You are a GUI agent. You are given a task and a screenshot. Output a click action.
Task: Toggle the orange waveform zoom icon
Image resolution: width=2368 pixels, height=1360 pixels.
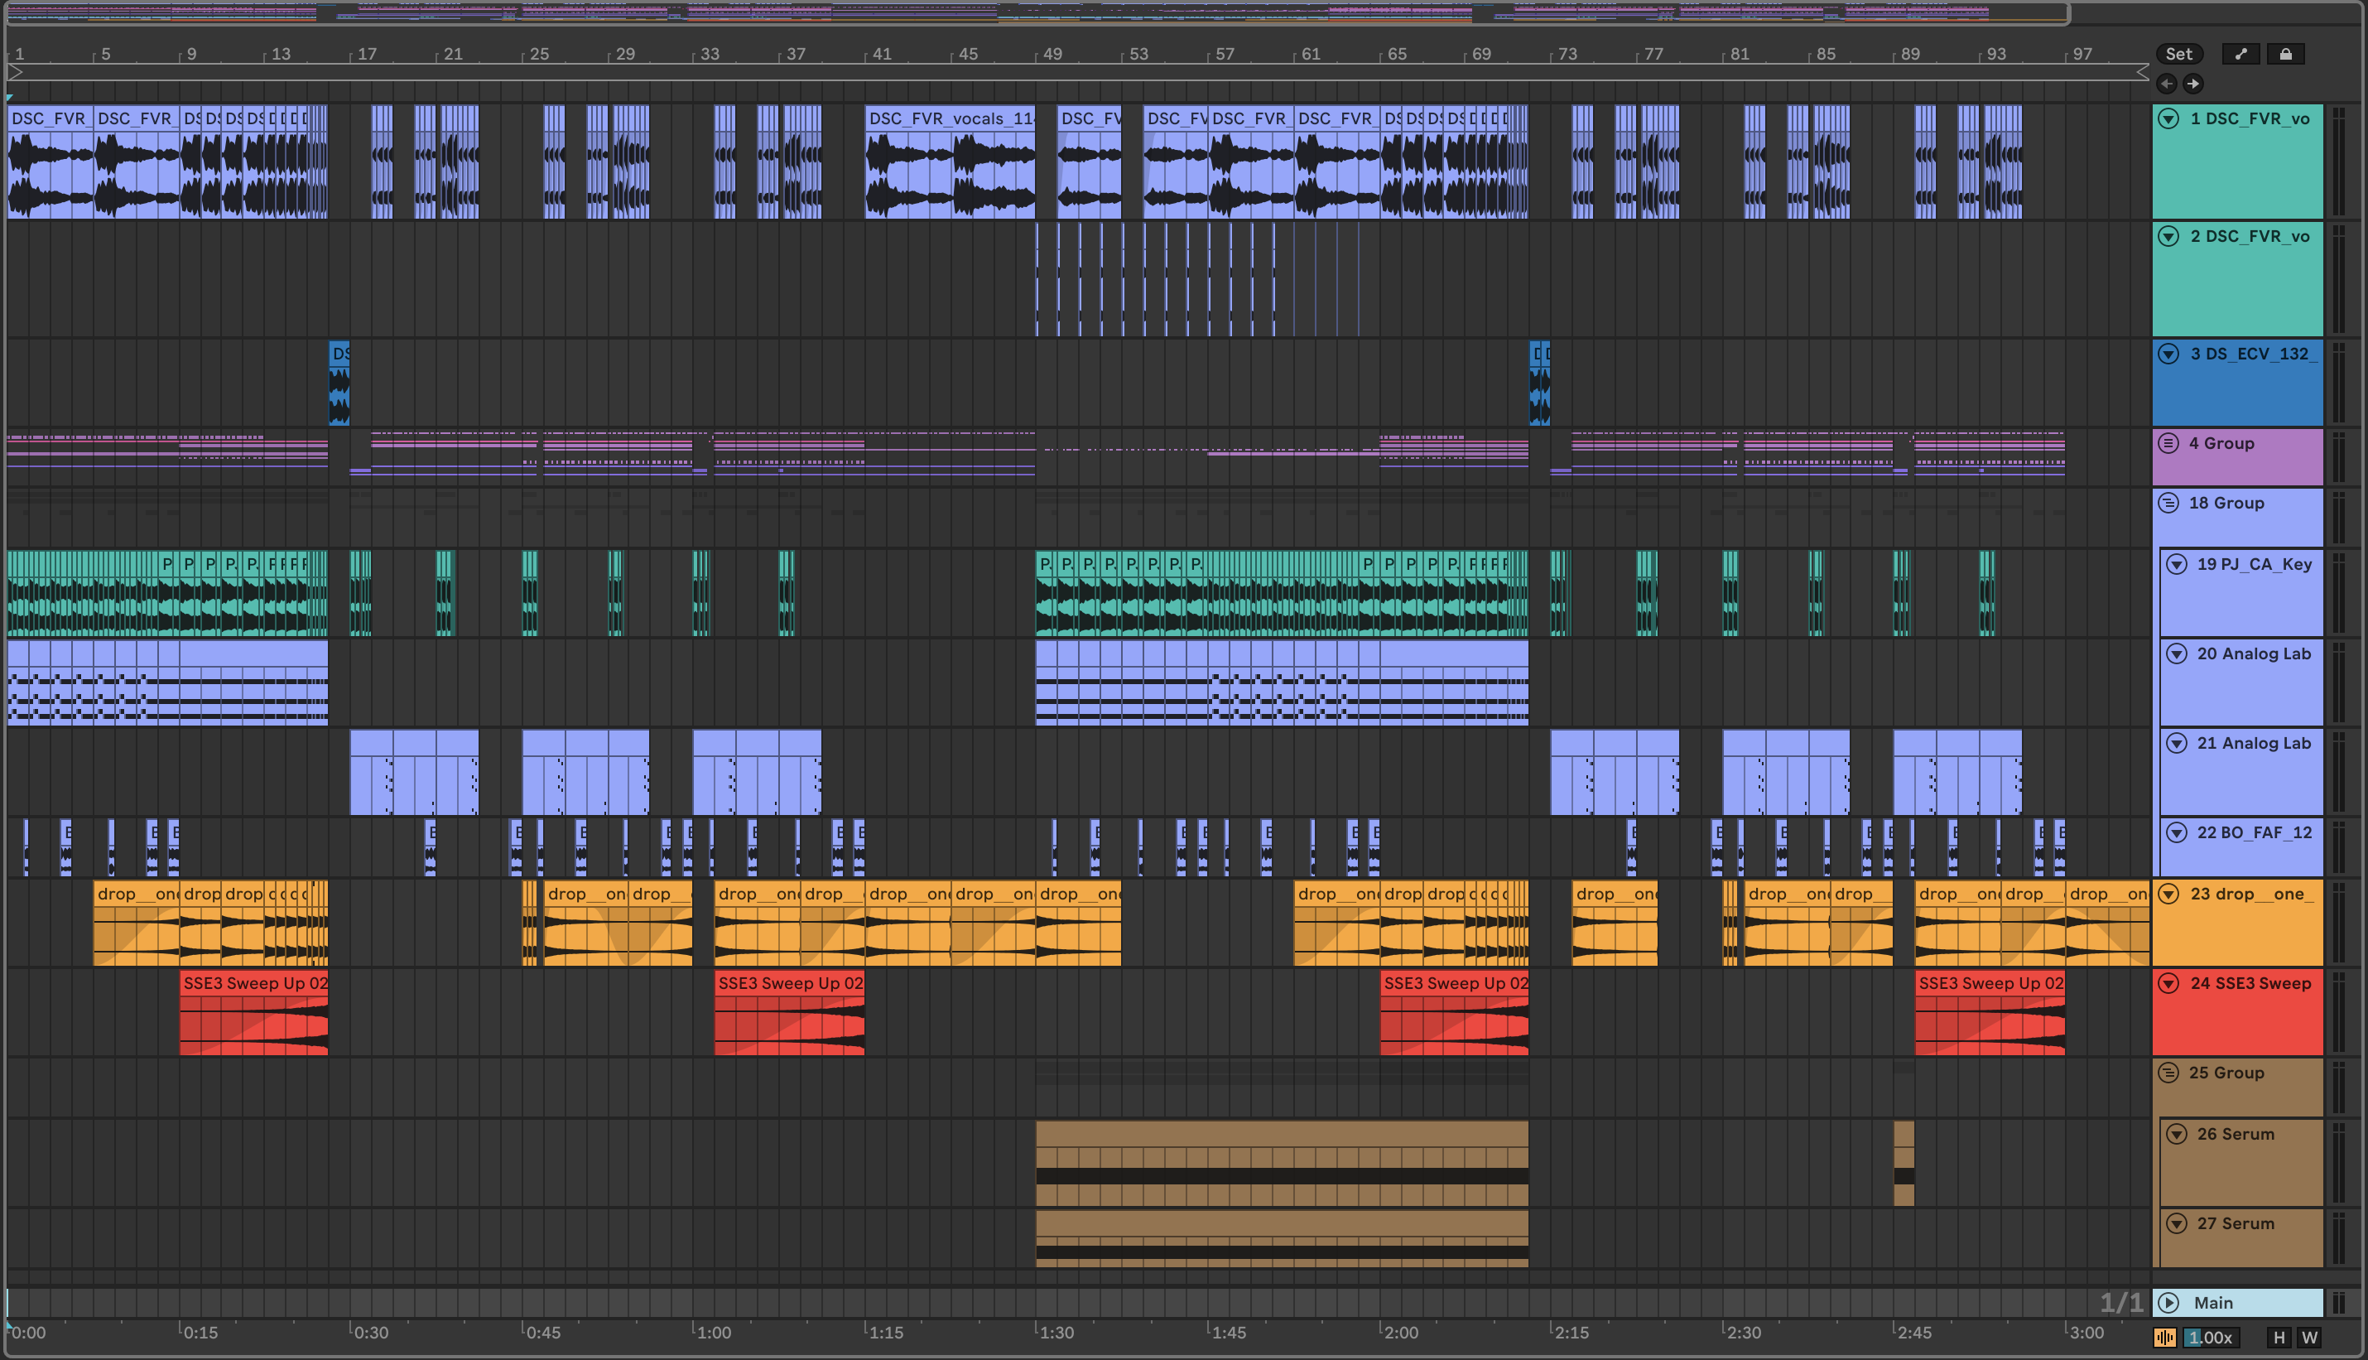tap(2164, 1338)
